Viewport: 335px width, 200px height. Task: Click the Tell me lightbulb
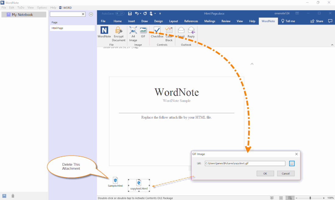point(283,21)
